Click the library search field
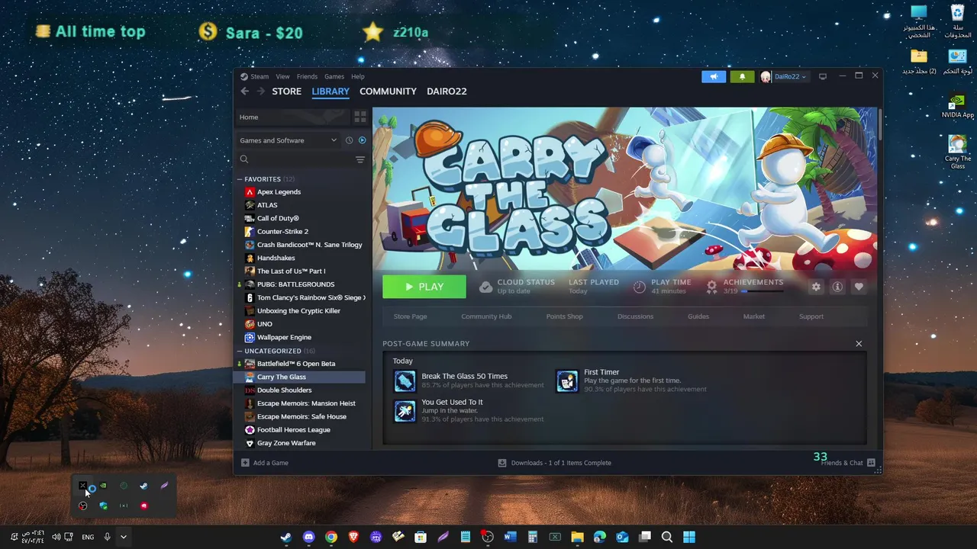Screen dimensions: 977x549 tap(295, 159)
